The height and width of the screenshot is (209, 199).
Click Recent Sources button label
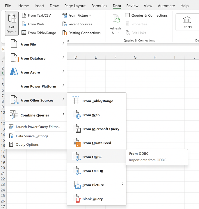click(x=80, y=24)
